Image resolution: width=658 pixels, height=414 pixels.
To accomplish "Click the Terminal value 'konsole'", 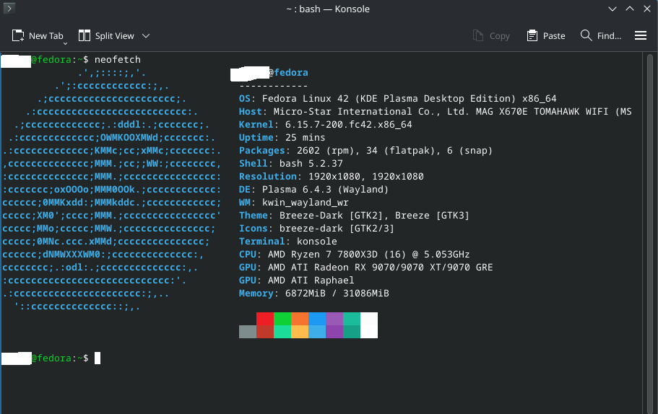I will click(317, 242).
